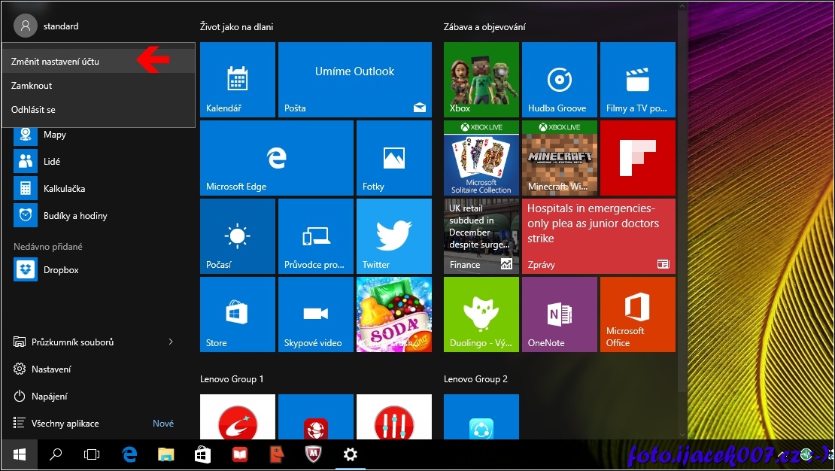Image resolution: width=835 pixels, height=471 pixels.
Task: Open the Duolingo tile
Action: click(481, 314)
